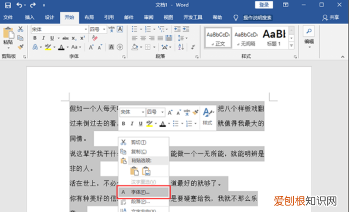352x212 pixels.
Task: Click the Redo arrow icon
Action: (33, 5)
